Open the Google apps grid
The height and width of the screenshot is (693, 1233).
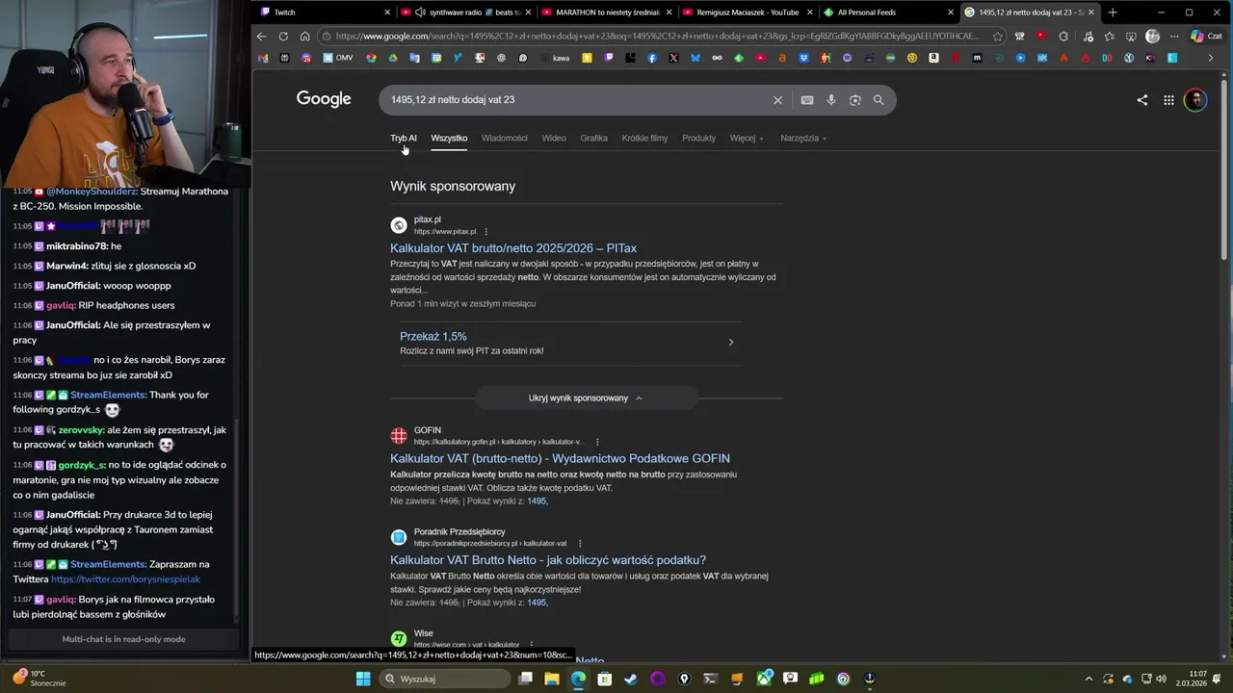pyautogui.click(x=1168, y=100)
